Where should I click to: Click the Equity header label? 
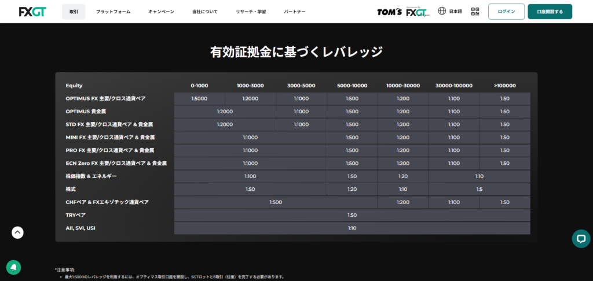(x=74, y=86)
